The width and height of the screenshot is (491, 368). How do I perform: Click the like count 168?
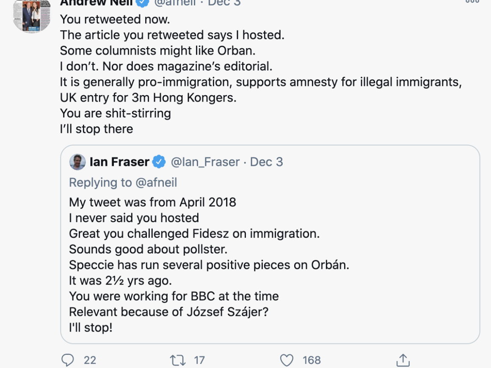point(312,360)
